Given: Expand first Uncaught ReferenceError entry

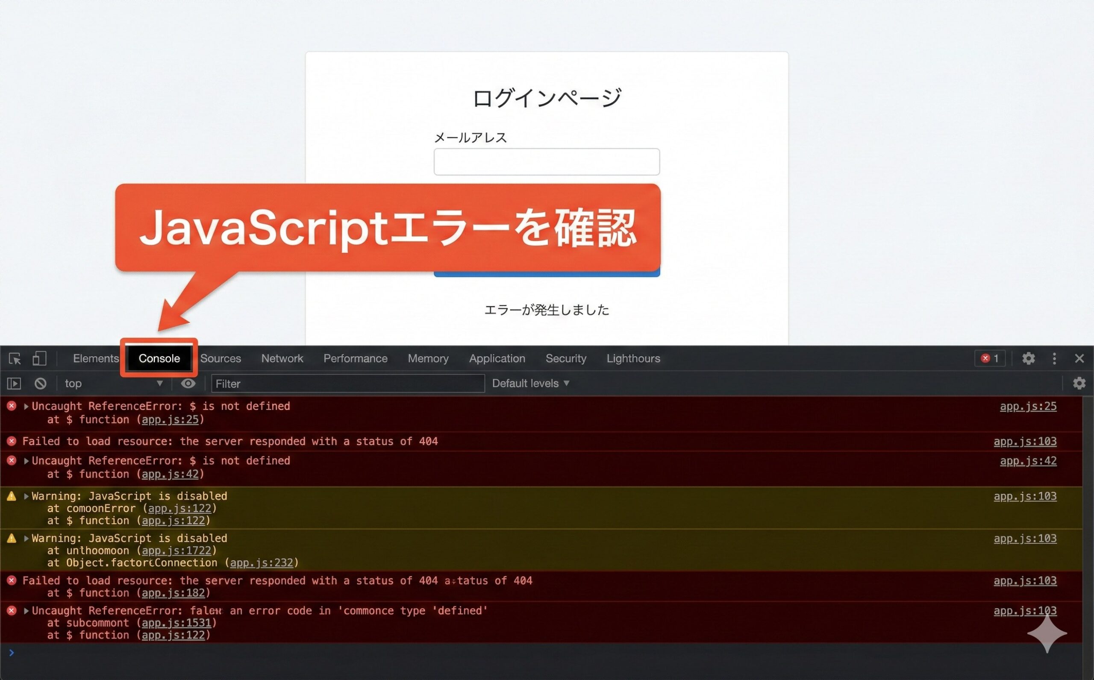Looking at the screenshot, I should click(x=26, y=406).
